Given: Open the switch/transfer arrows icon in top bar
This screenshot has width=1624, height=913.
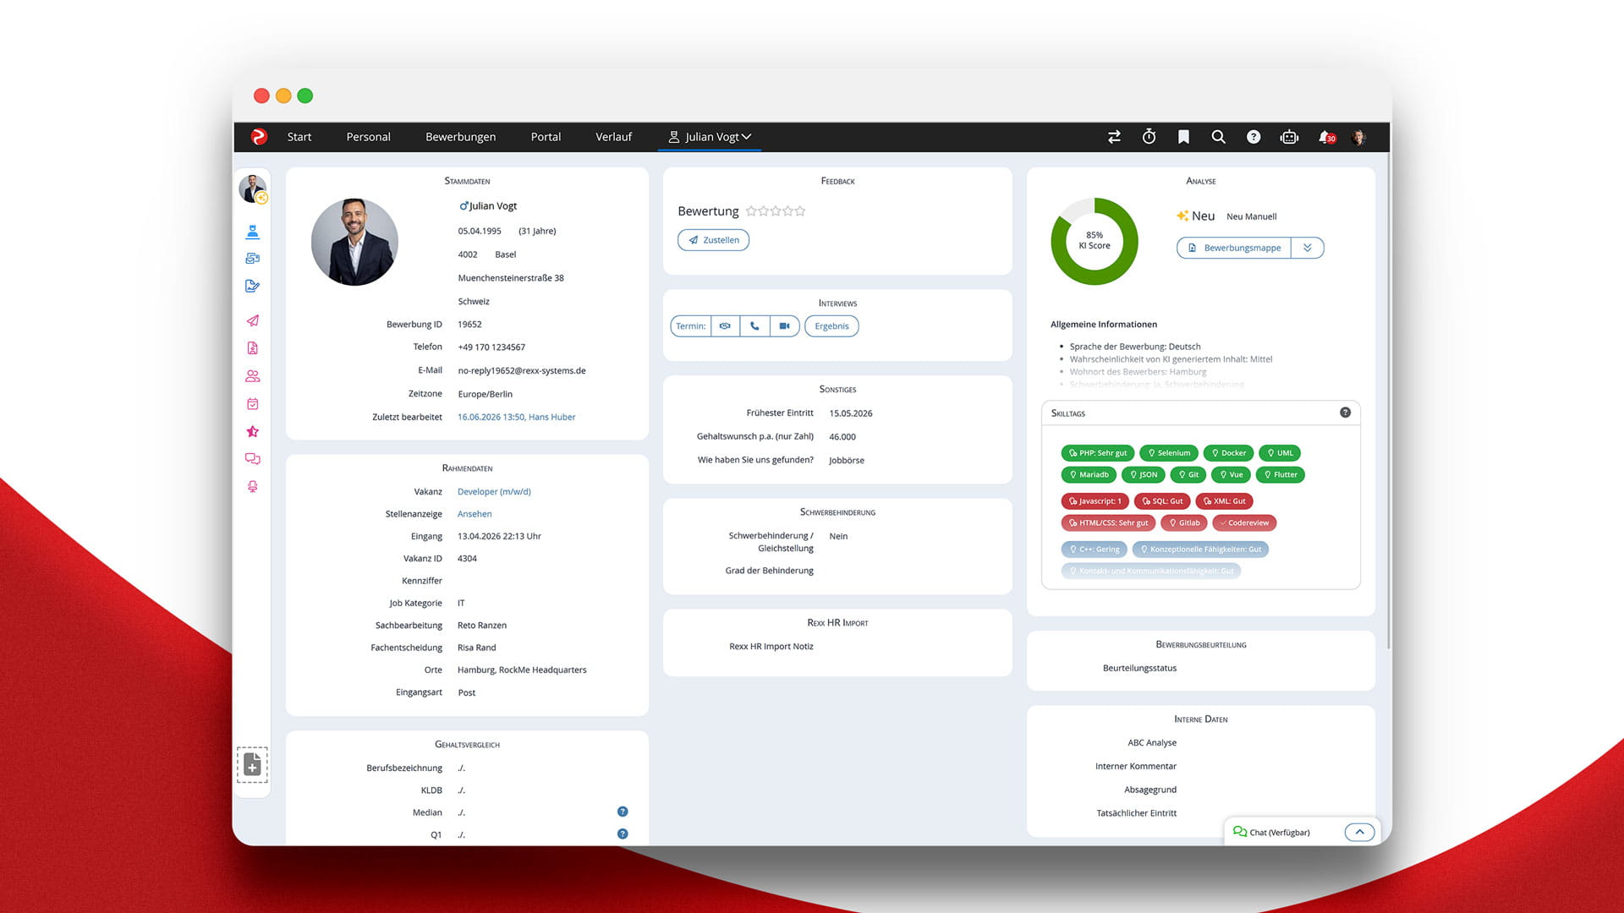Looking at the screenshot, I should [1114, 137].
